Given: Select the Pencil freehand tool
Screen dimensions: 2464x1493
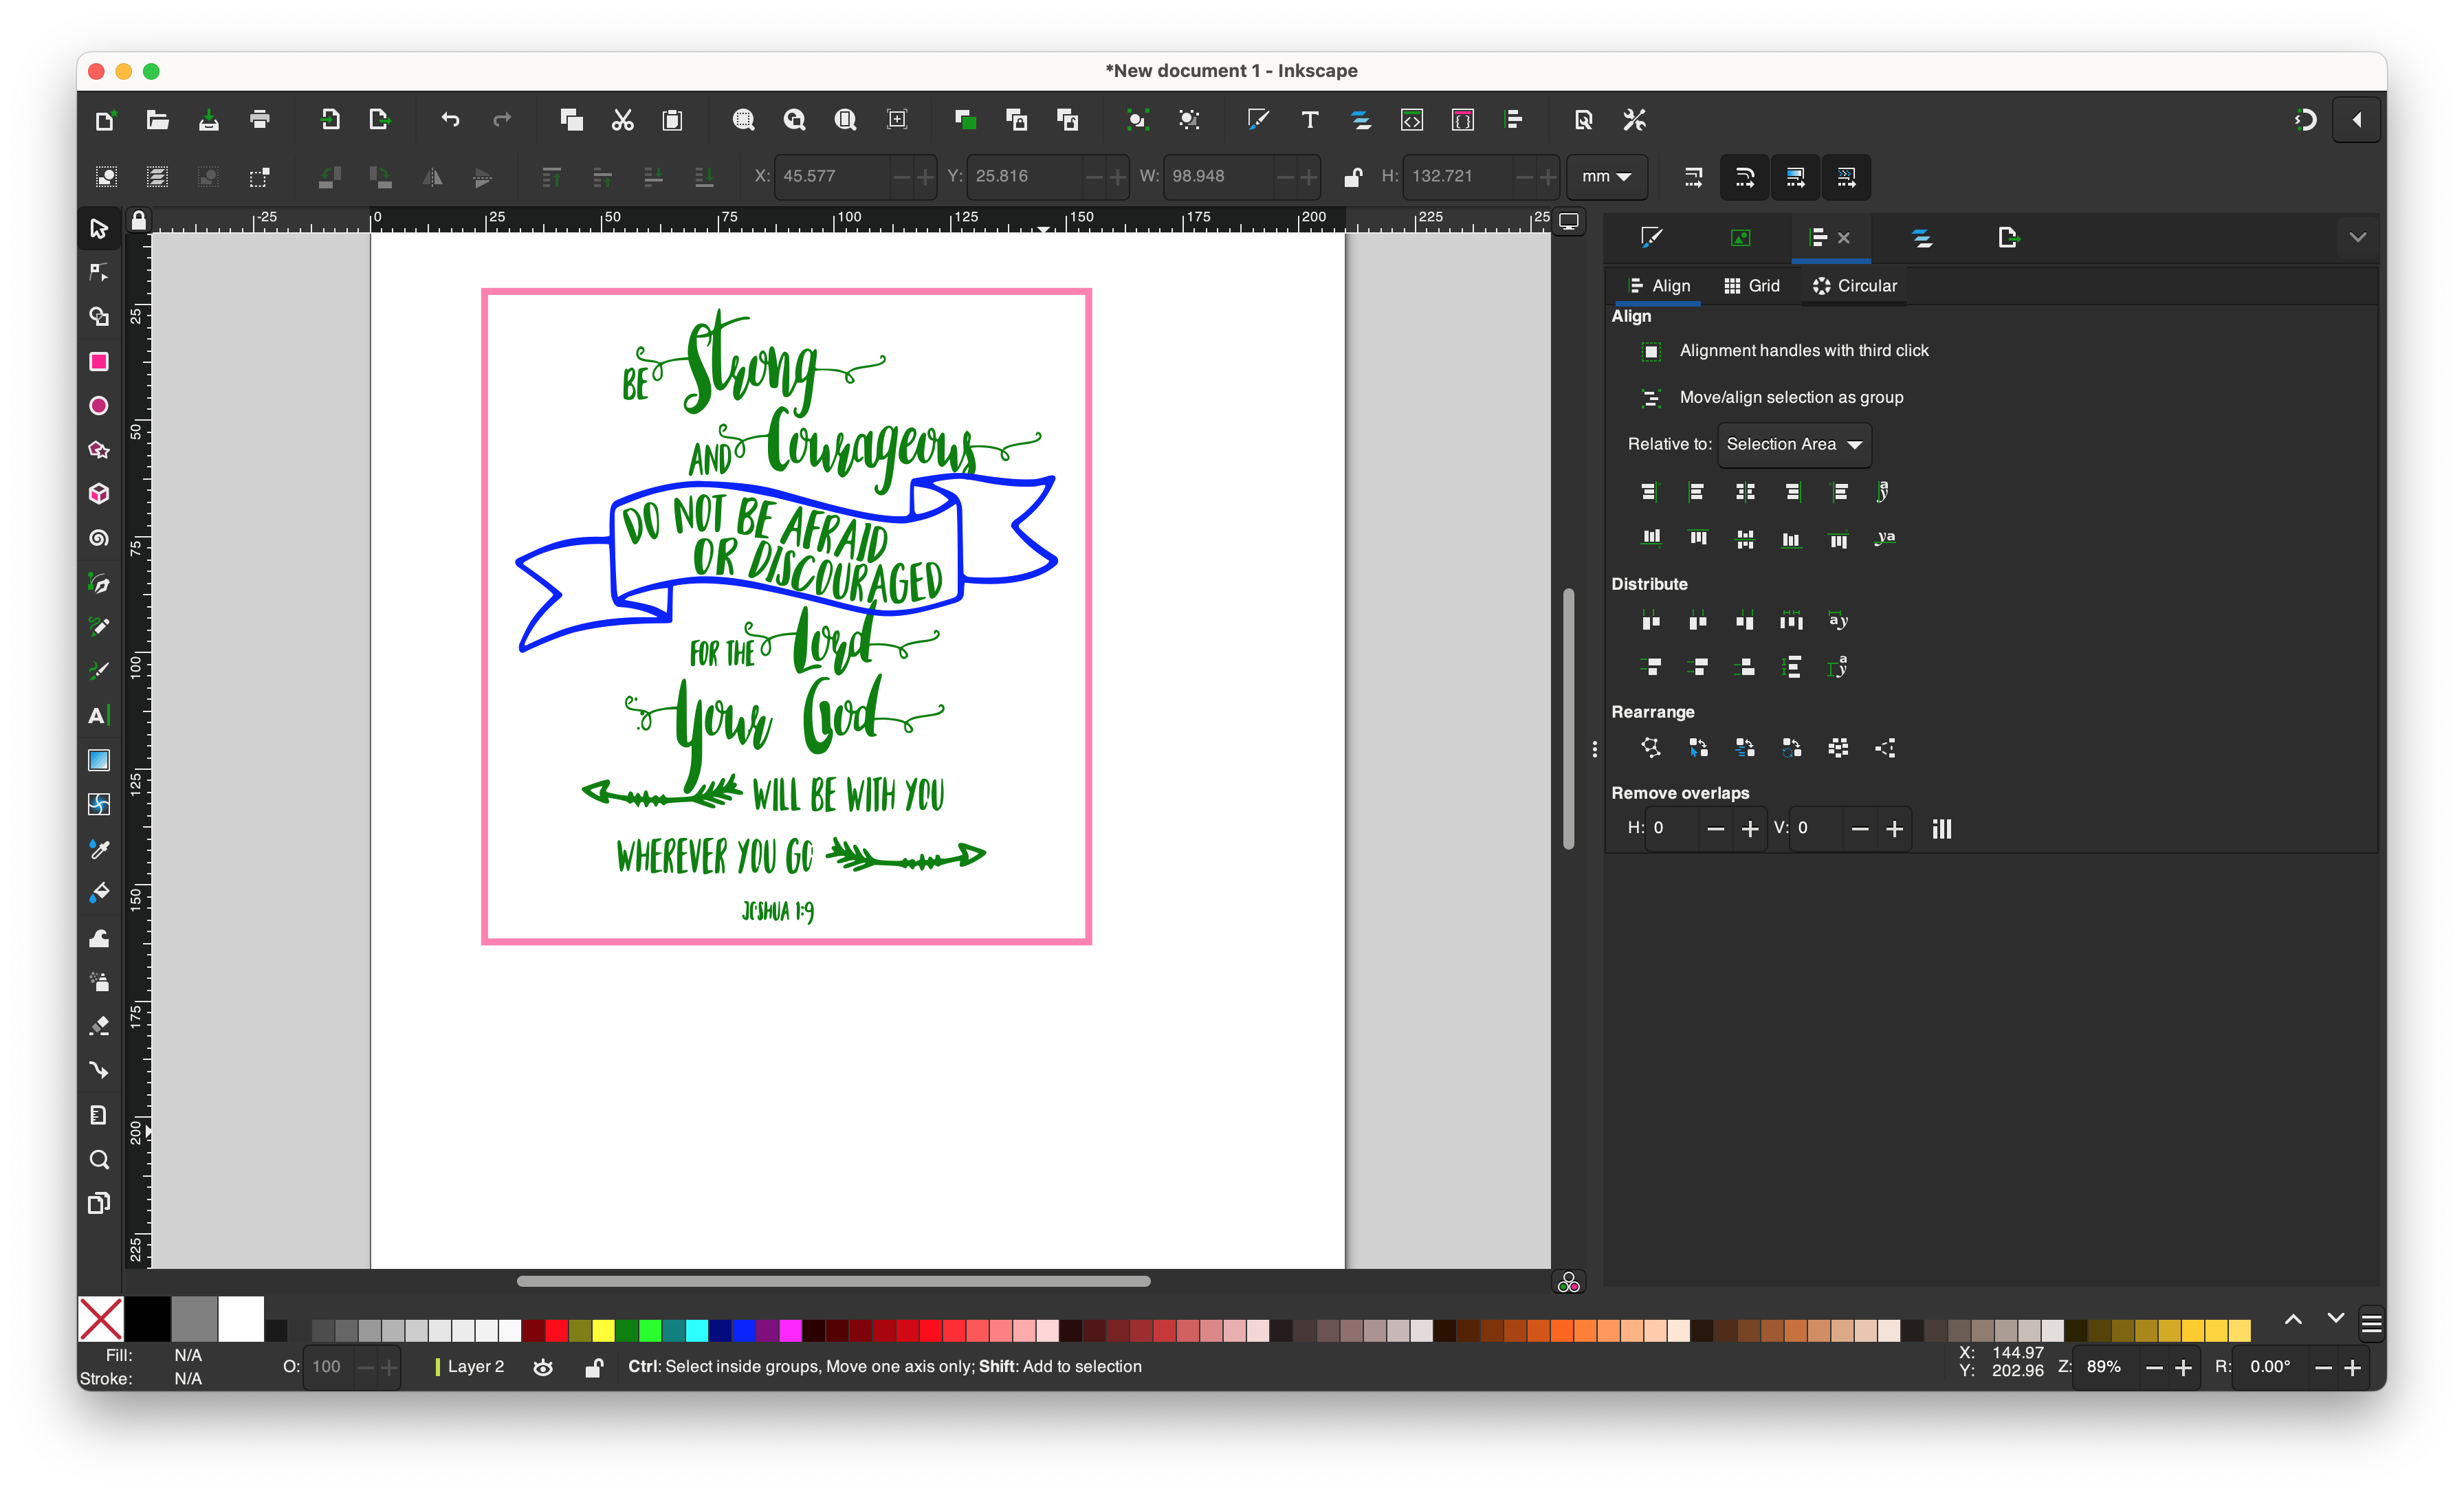Looking at the screenshot, I should (x=98, y=626).
